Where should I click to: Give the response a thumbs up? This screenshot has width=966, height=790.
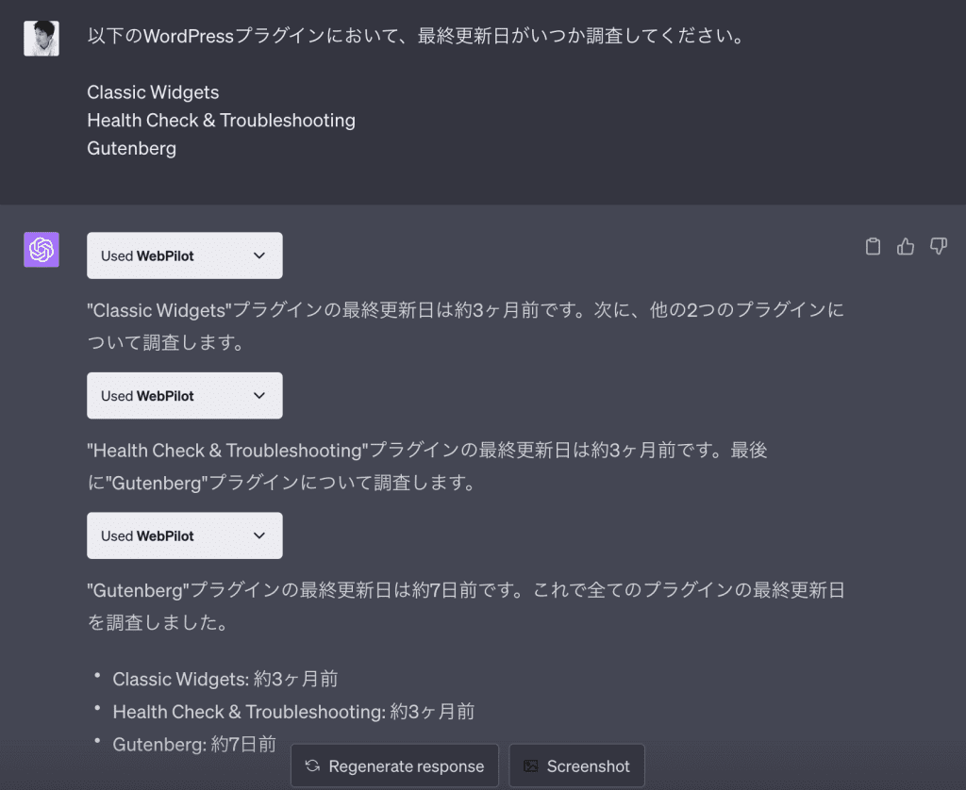pos(905,246)
